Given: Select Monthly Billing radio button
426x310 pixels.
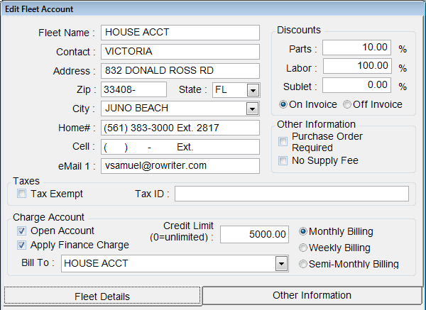Looking at the screenshot, I should point(303,232).
